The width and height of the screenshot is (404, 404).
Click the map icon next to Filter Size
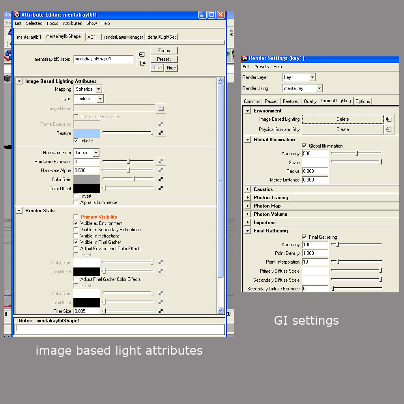click(x=161, y=311)
